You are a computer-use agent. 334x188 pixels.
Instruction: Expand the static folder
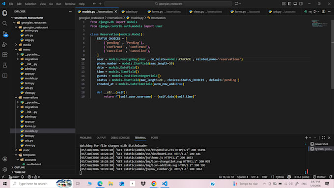(x=16, y=150)
